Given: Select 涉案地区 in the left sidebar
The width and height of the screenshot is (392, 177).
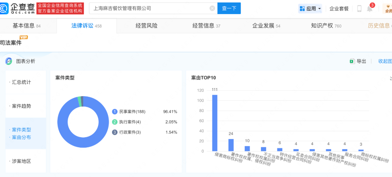Looking at the screenshot, I should [21, 161].
